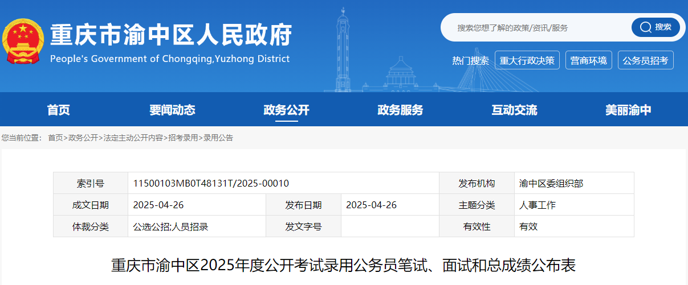The image size is (688, 285).
Task: Click the 主题分类 value 人事工作
Action: click(x=538, y=205)
